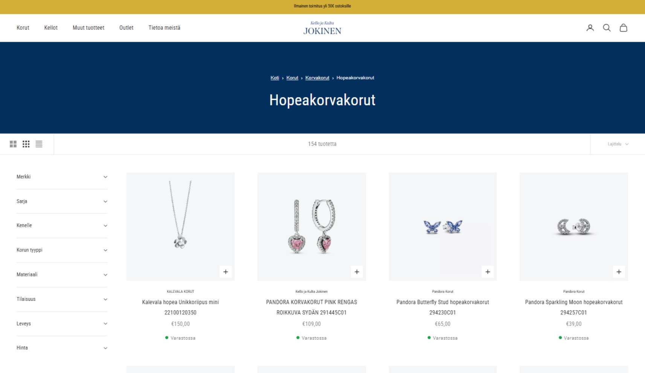The width and height of the screenshot is (645, 373).
Task: Switch to compact three-column grid view
Action: (26, 144)
